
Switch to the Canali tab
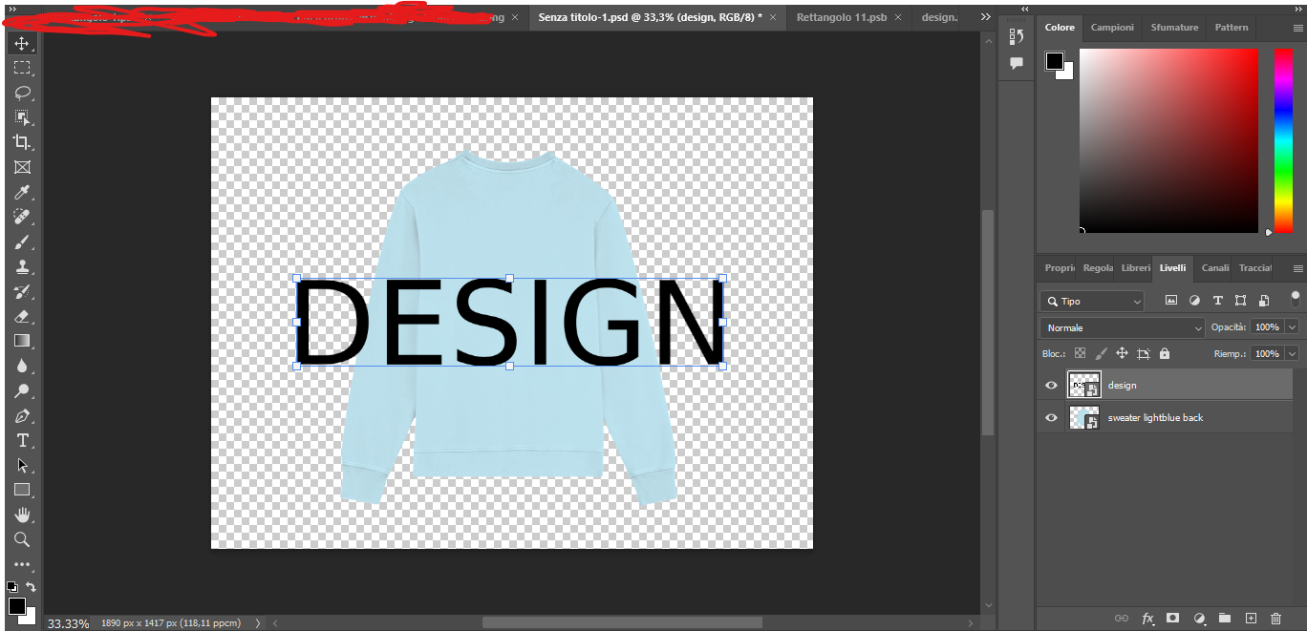tap(1214, 268)
